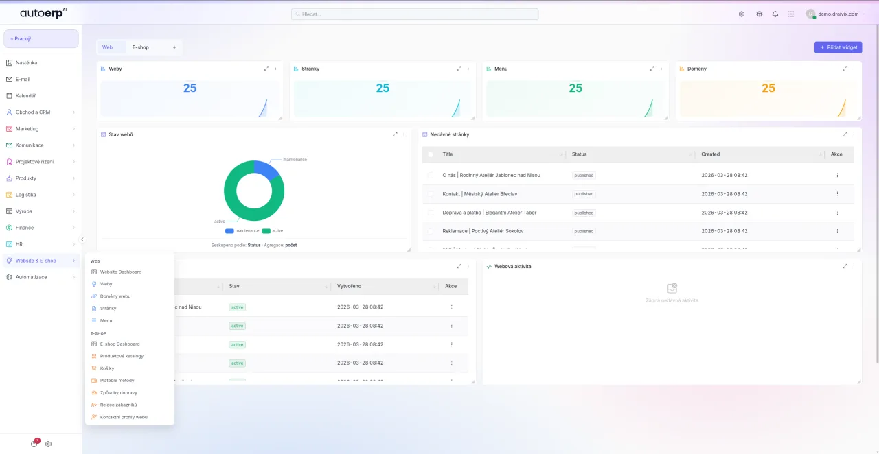Check the O nás page row checkbox
879x454 pixels.
(431, 176)
